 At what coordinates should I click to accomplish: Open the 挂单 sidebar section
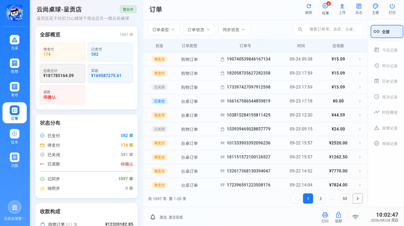tap(15, 137)
